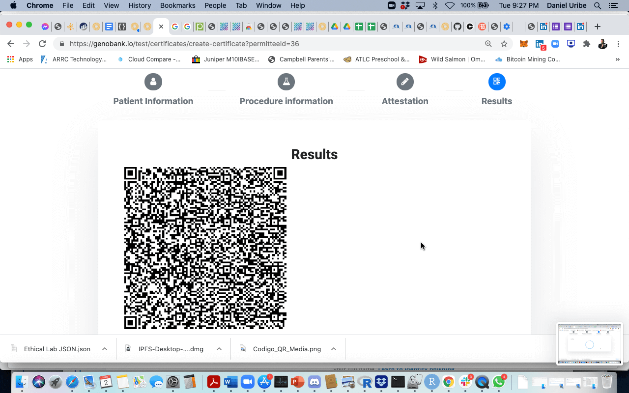
Task: Open the Trash in the Dock
Action: 607,382
